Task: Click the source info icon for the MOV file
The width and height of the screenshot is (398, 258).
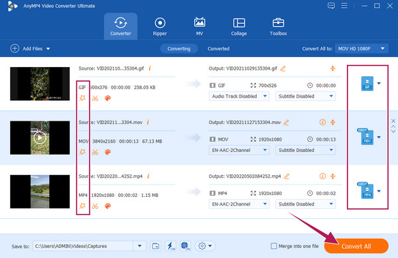Action: point(148,122)
